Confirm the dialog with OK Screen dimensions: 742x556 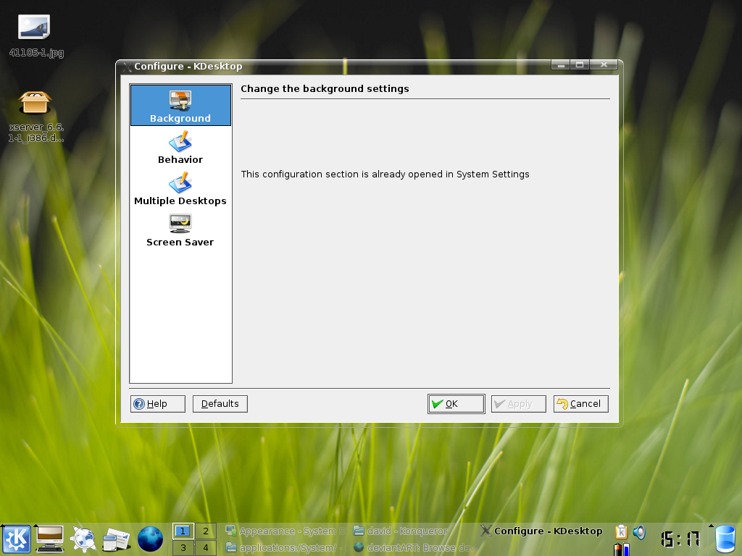[x=457, y=404]
